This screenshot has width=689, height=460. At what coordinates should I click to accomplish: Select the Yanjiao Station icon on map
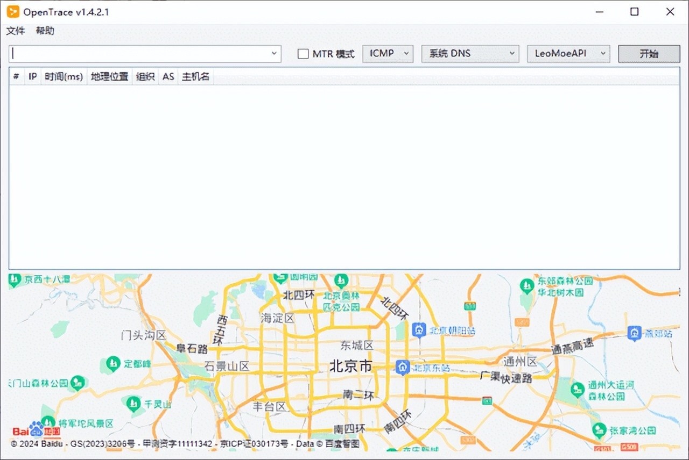635,333
